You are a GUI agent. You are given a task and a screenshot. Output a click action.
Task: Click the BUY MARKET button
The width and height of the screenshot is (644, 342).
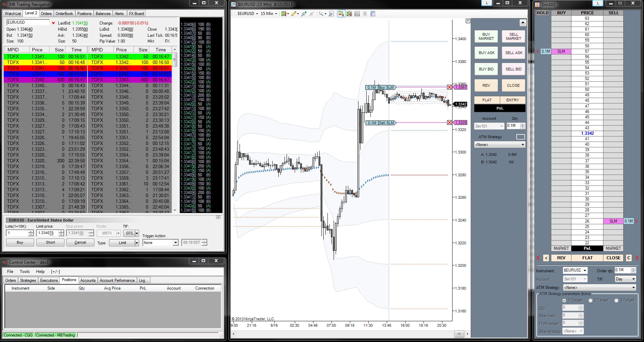click(x=486, y=36)
